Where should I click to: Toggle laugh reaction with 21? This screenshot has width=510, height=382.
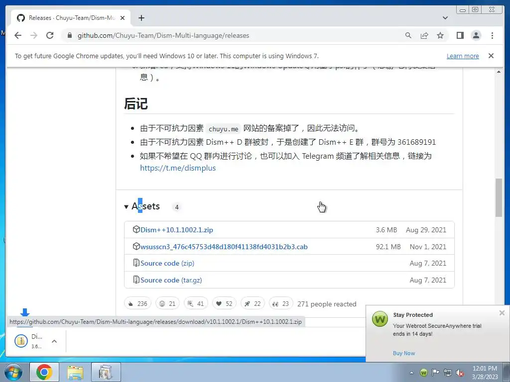tap(167, 304)
